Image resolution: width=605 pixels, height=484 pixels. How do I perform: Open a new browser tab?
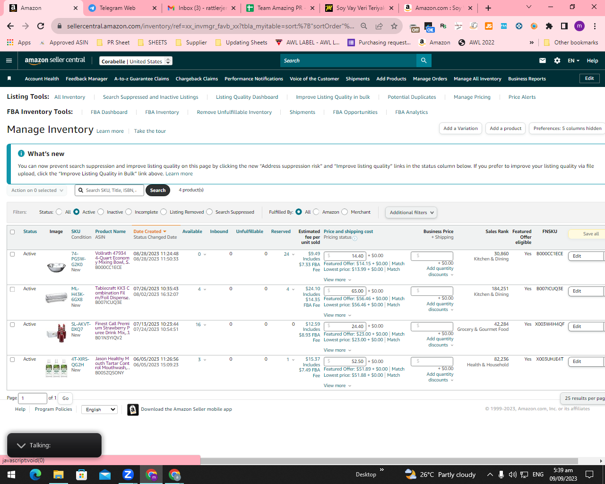tap(488, 8)
